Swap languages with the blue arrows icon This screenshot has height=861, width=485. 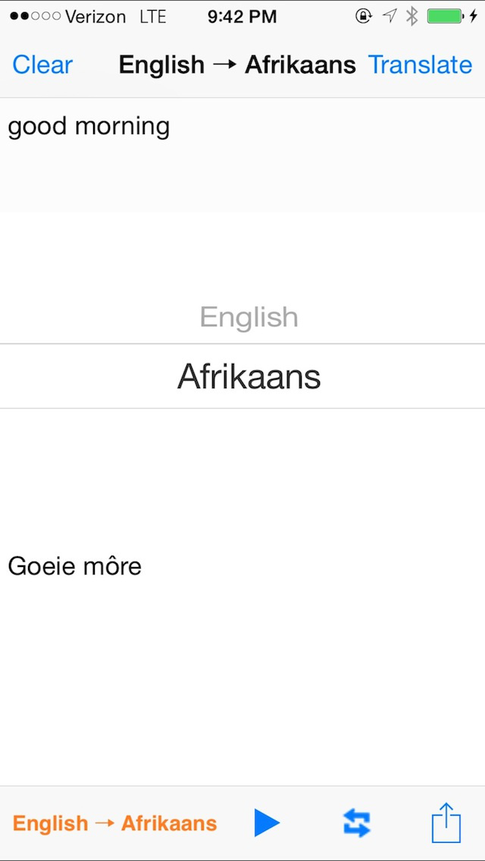(x=356, y=822)
